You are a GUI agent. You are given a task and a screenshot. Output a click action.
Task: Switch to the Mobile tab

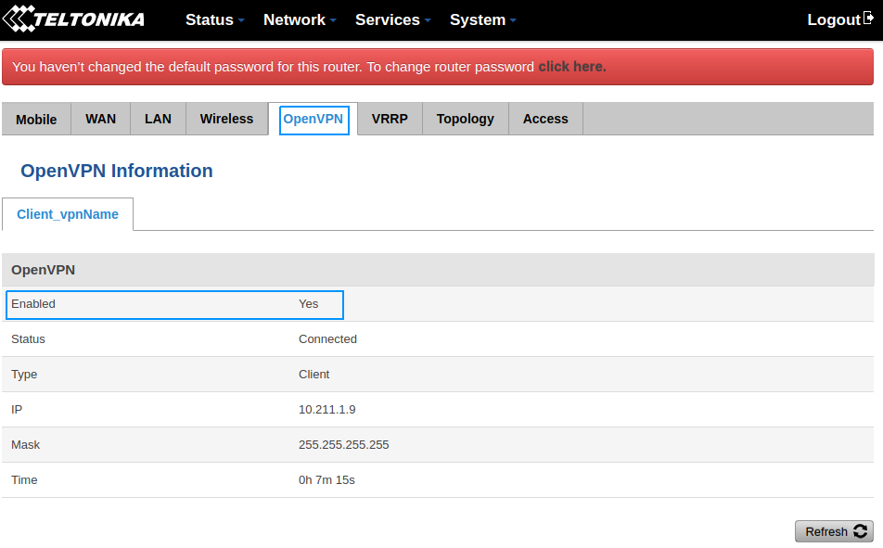[36, 119]
